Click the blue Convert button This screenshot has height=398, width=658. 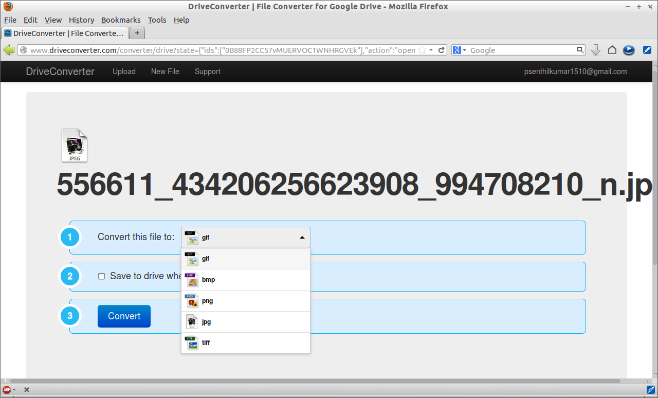(x=124, y=316)
